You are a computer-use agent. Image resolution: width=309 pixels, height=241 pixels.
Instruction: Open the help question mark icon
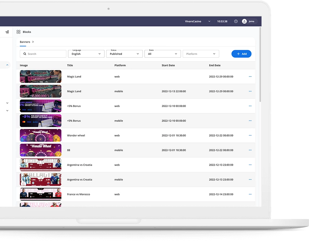click(x=236, y=21)
